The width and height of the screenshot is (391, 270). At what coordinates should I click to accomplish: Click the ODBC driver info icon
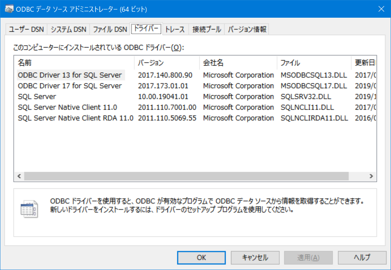tap(29, 209)
